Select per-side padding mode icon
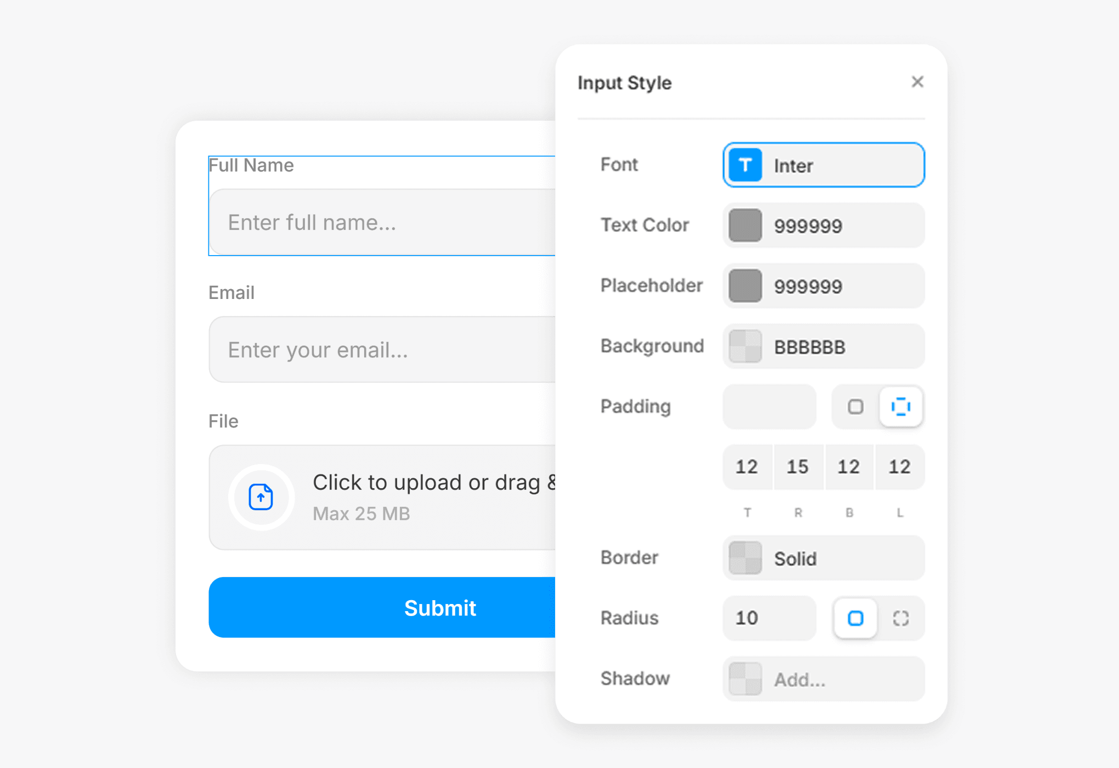 (x=901, y=406)
